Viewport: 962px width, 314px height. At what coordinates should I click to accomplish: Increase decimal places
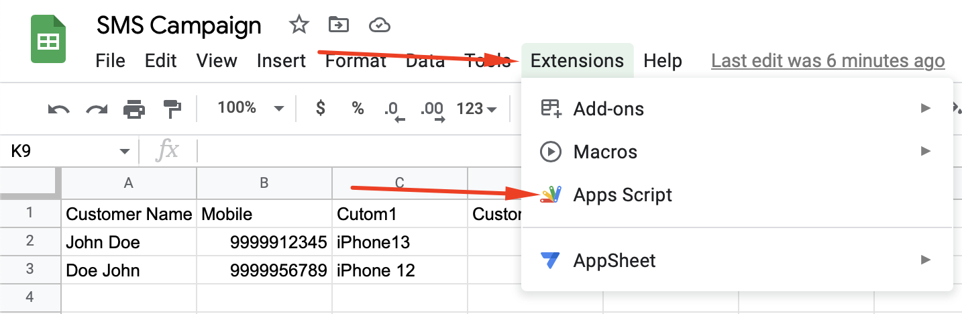pyautogui.click(x=432, y=110)
